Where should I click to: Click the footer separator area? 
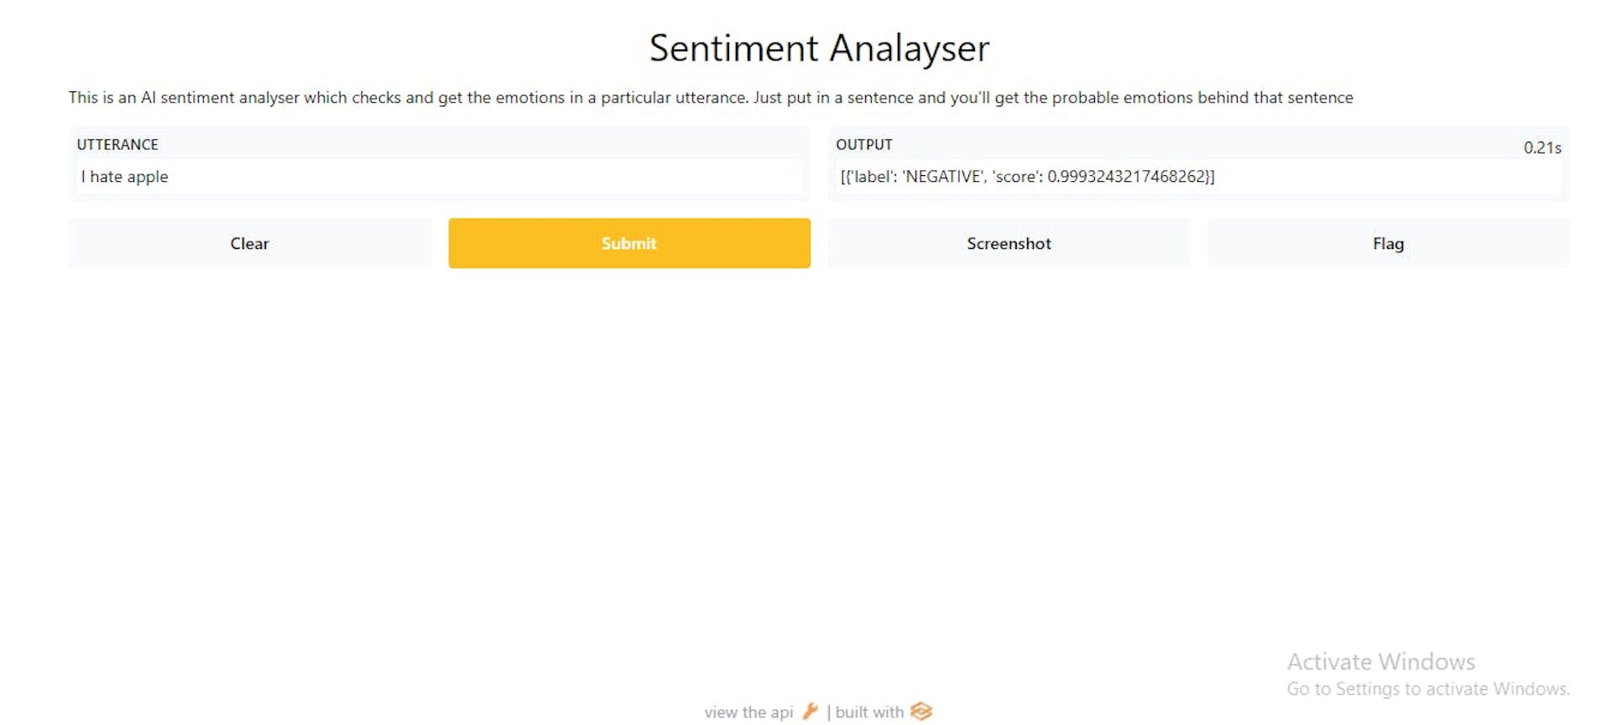(x=827, y=712)
